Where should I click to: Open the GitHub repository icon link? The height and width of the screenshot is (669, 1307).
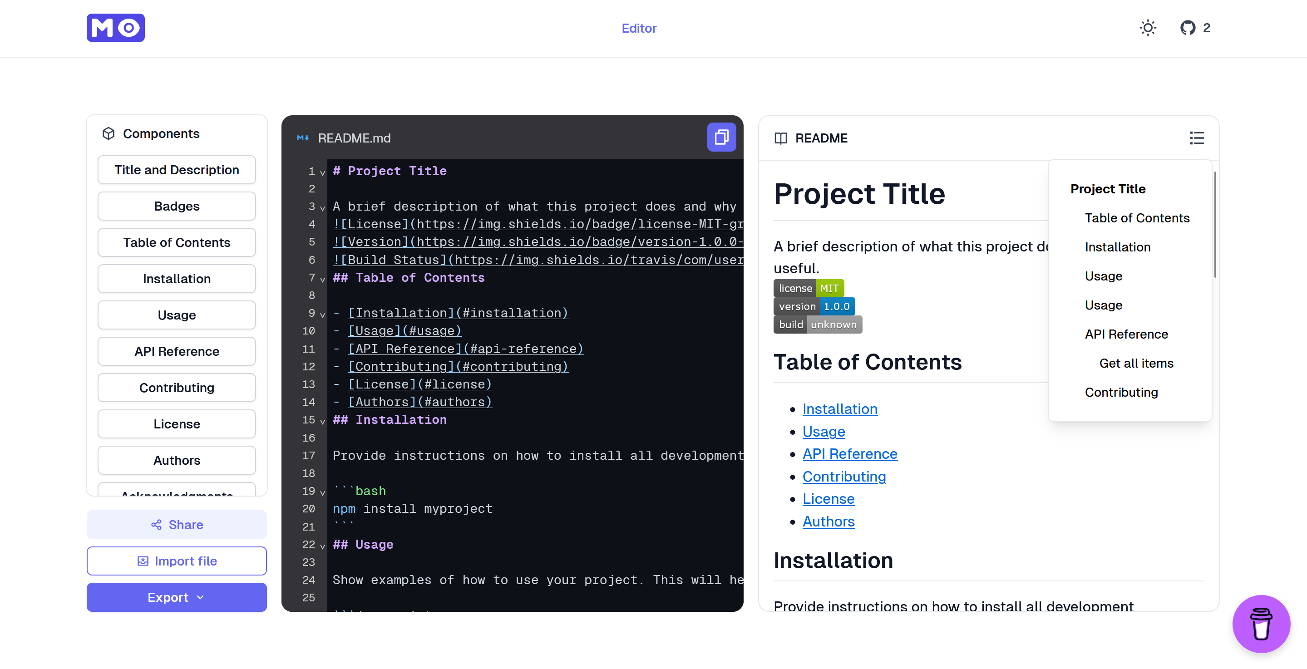[x=1188, y=28]
